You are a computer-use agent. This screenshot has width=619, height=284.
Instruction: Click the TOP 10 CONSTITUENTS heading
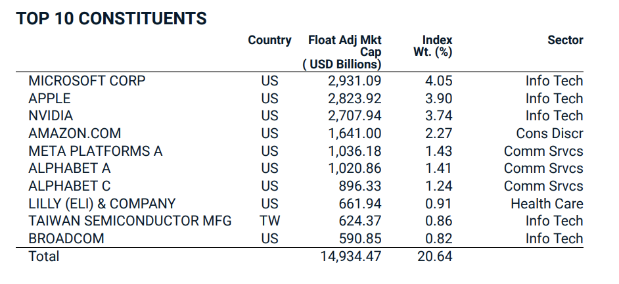pos(112,18)
